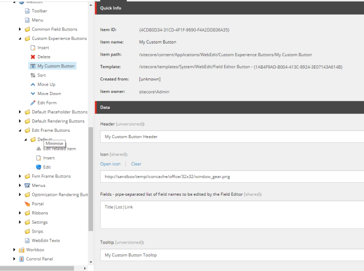Click the tree scrollbar down arrow
Image resolution: width=364 pixels, height=271 pixels.
91,262
